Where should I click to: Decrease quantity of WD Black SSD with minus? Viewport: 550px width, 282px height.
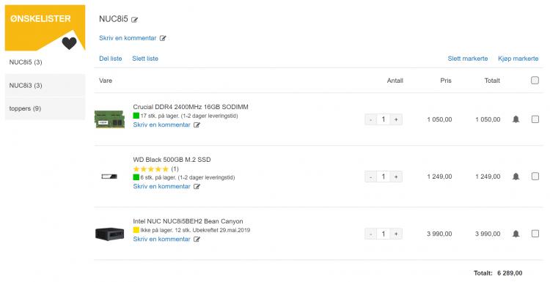371,177
